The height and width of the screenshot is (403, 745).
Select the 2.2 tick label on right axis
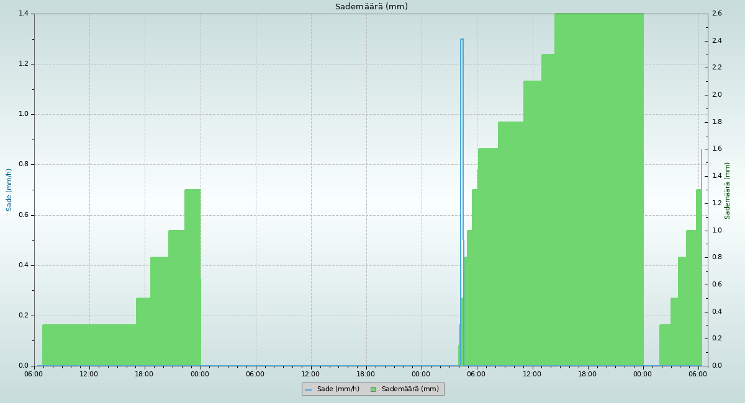(716, 68)
